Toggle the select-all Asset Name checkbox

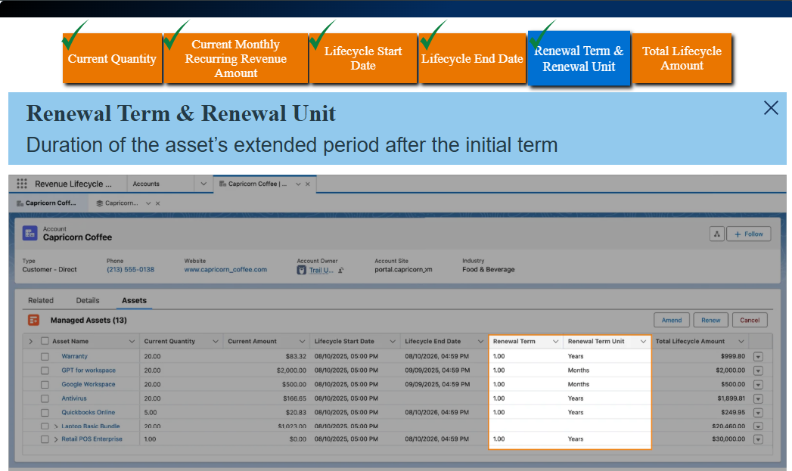(x=45, y=341)
